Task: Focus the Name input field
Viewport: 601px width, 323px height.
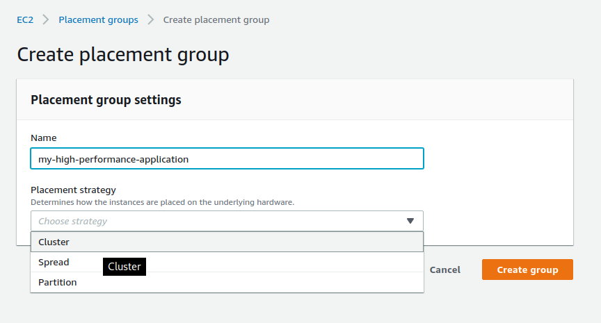Action: pos(227,158)
